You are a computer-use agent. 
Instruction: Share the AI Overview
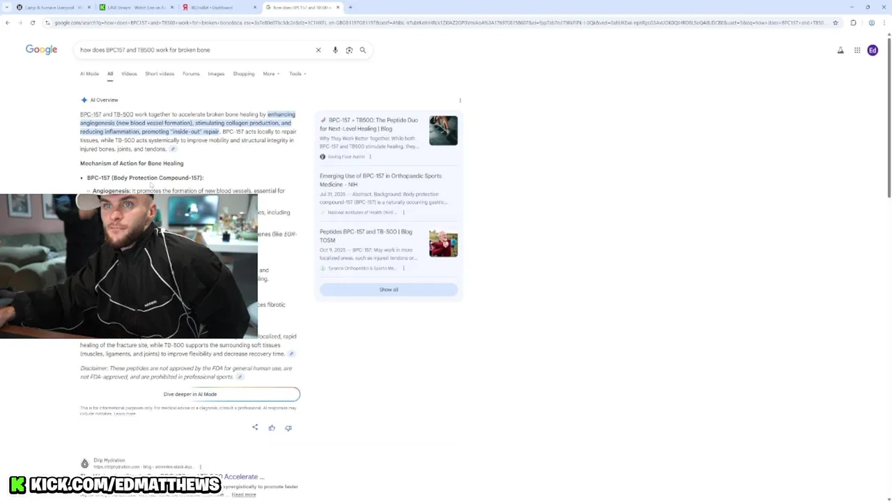255,427
